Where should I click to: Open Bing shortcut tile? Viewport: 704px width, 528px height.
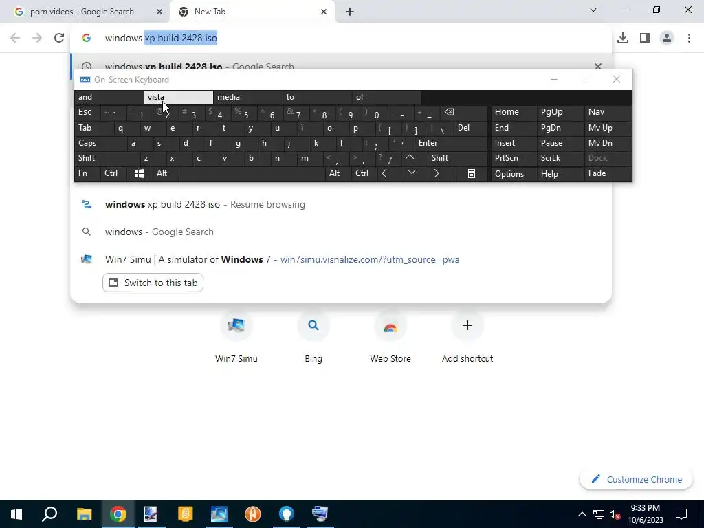pyautogui.click(x=313, y=337)
